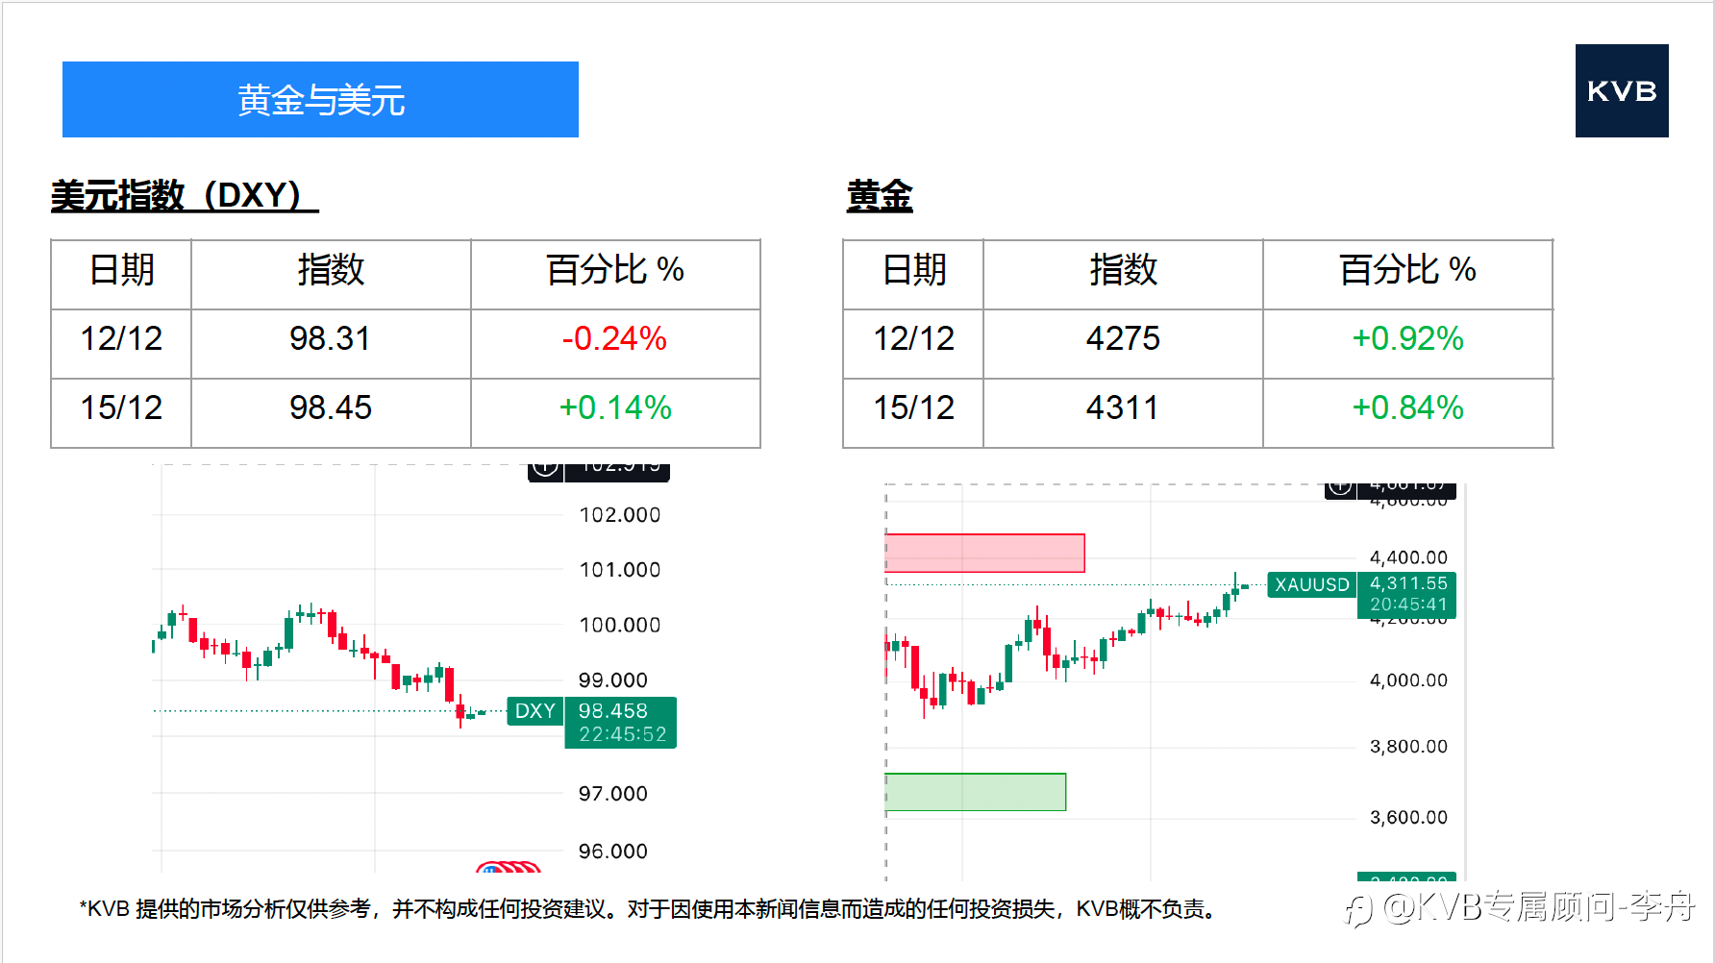Select the green DXY ticker label
The image size is (1715, 963).
tap(534, 711)
